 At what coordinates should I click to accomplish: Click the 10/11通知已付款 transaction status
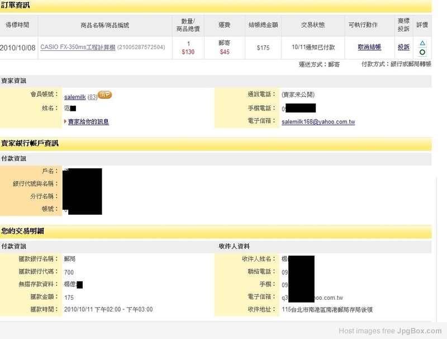coord(313,48)
